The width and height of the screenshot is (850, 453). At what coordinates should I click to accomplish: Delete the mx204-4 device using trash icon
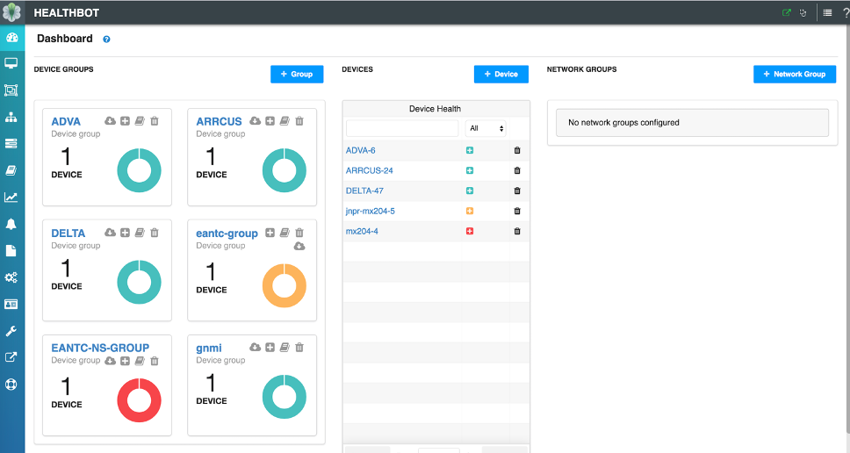(516, 232)
